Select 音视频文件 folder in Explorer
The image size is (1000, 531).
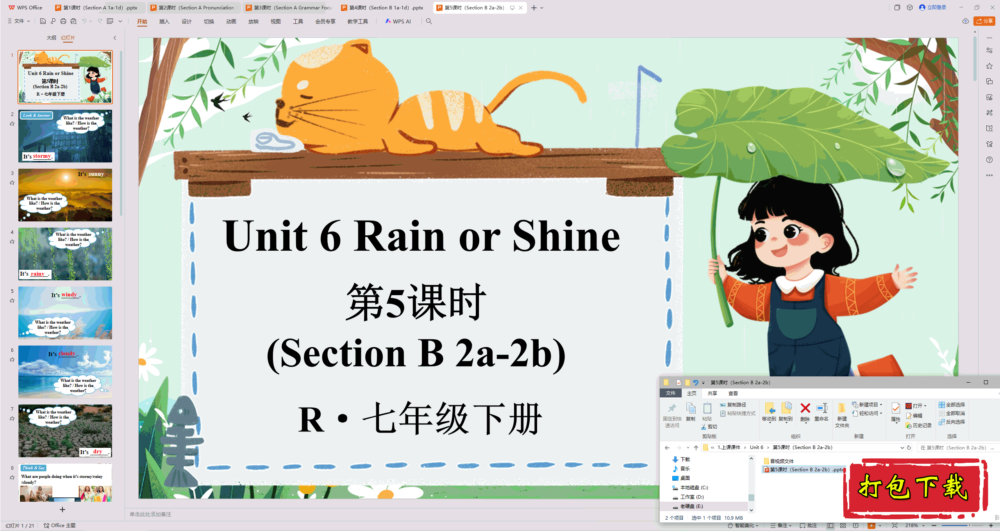pos(779,461)
